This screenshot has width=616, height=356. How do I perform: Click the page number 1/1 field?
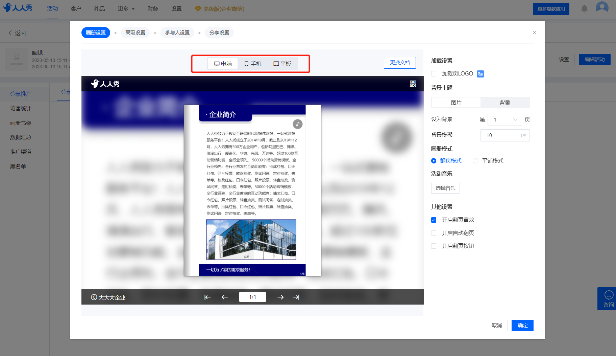pyautogui.click(x=252, y=297)
